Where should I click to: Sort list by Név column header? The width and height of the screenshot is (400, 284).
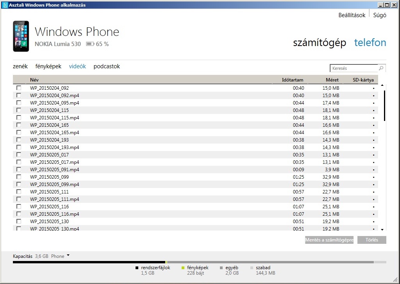click(x=34, y=80)
